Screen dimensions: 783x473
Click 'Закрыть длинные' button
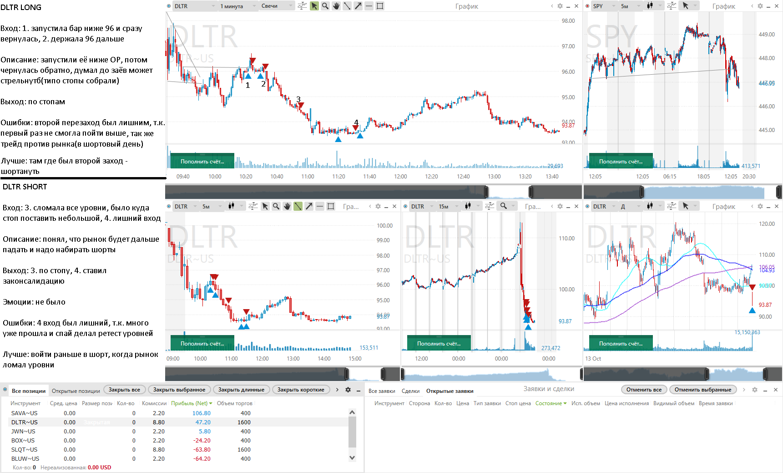242,390
